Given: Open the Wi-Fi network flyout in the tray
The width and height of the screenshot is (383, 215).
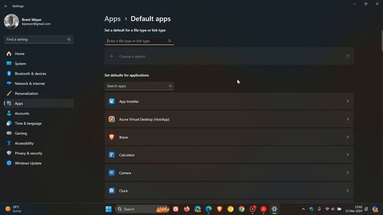Looking at the screenshot, I should [x=327, y=209].
